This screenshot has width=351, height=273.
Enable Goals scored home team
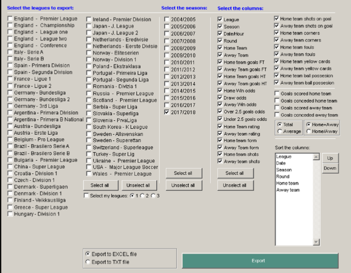[x=277, y=93]
